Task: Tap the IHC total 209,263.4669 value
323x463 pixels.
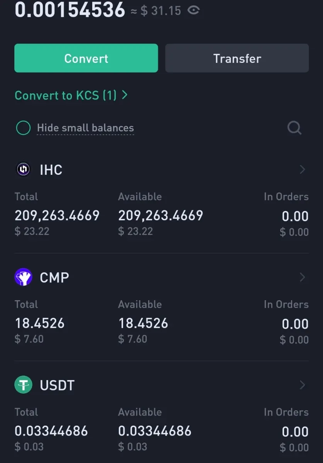Action: coord(57,216)
